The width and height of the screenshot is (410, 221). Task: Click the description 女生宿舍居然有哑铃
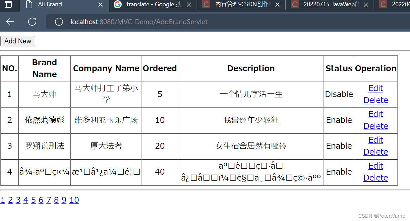coord(251,146)
